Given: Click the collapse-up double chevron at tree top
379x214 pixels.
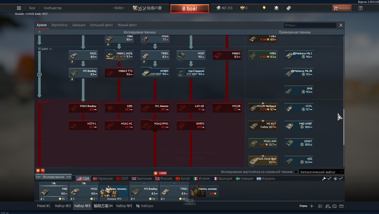Looking at the screenshot, I should pyautogui.click(x=39, y=32).
